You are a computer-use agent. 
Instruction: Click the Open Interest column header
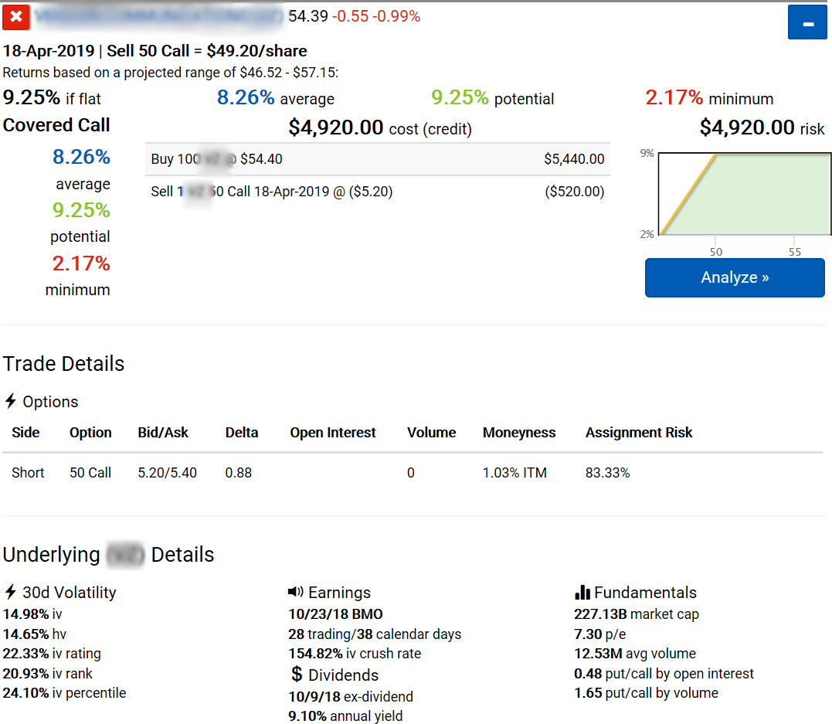pyautogui.click(x=333, y=433)
